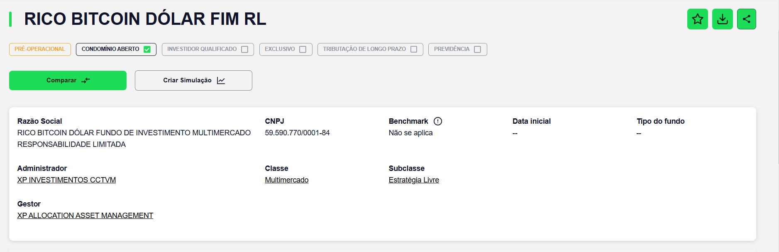The width and height of the screenshot is (779, 252).
Task: Open XP Allocation Asset Management link
Action: [x=85, y=216]
